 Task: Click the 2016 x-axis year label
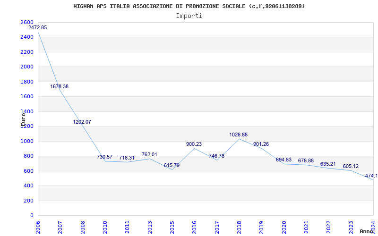click(x=194, y=227)
